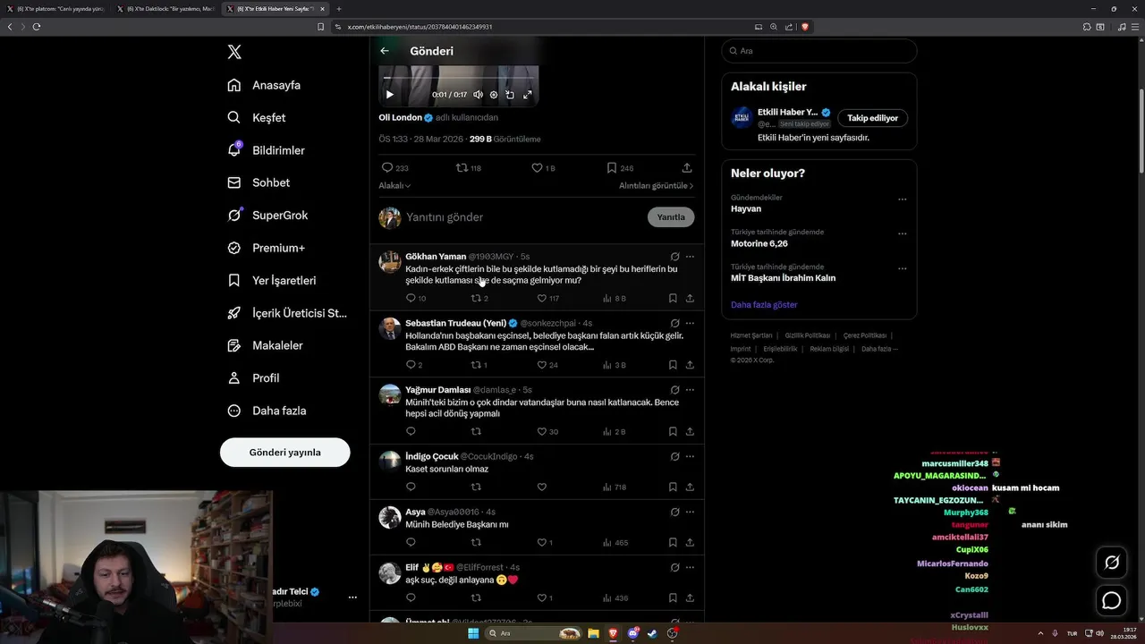This screenshot has width=1145, height=644.
Task: Like Sebastian Trudeau's reply with 24 likes
Action: [x=547, y=365]
